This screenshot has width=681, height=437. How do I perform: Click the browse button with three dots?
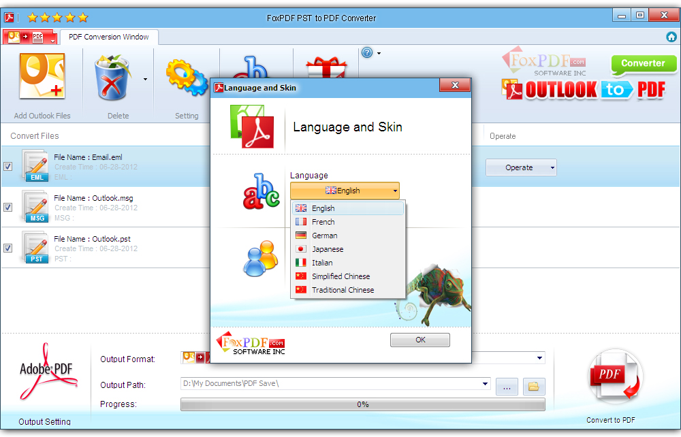tap(507, 386)
